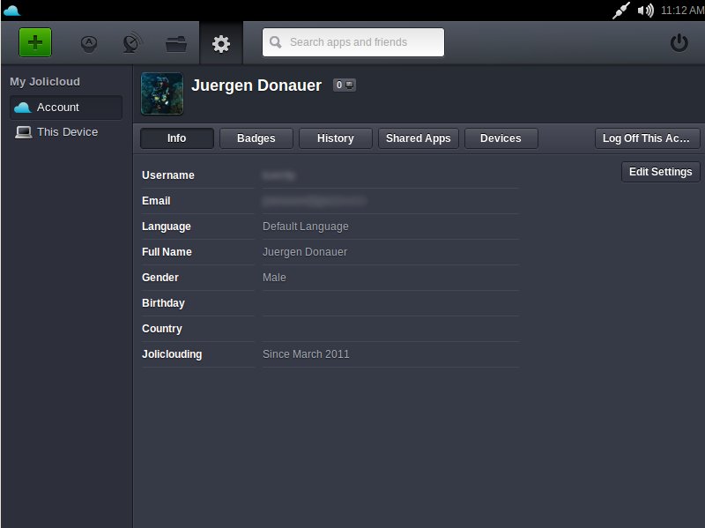Open the app launcher dashboard icon
705x528 pixels.
[89, 43]
